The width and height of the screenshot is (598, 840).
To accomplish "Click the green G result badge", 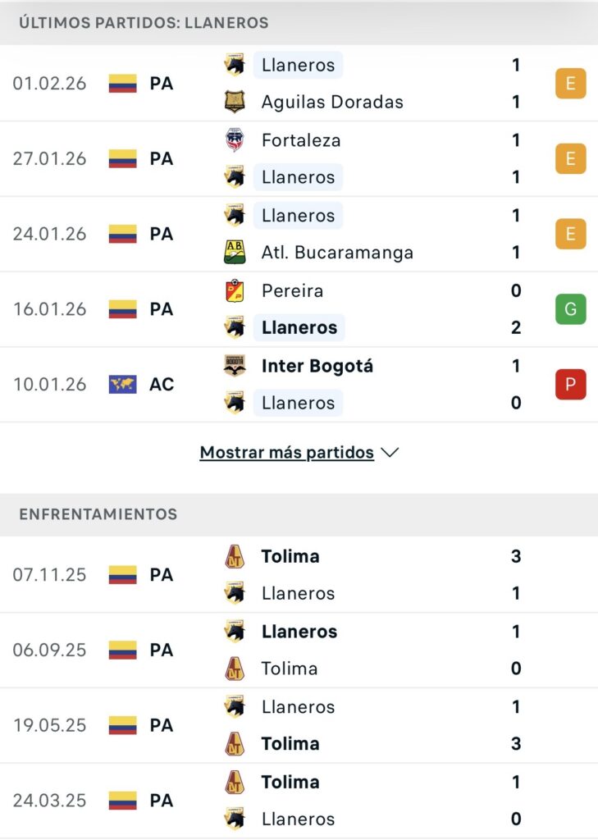I will coord(570,309).
